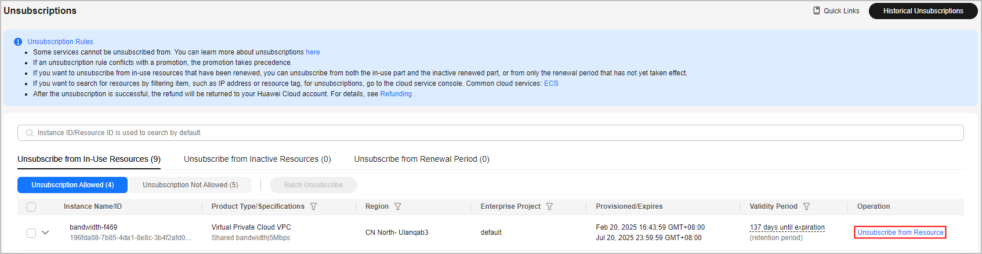Tick the select-all checkbox in table header
This screenshot has height=254, width=982.
31,207
